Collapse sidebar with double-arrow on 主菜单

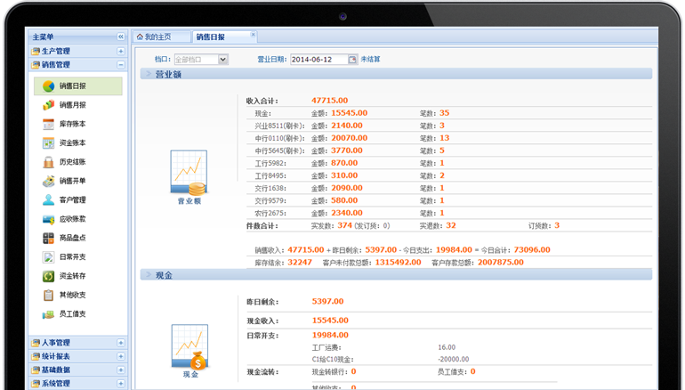pos(121,37)
